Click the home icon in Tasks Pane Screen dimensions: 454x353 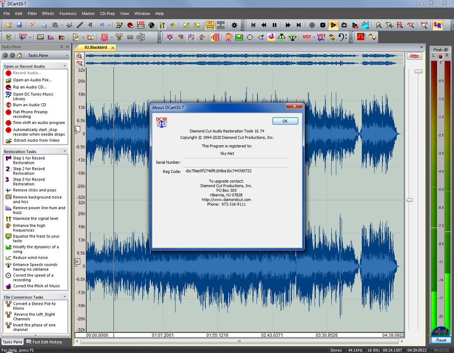click(x=19, y=55)
